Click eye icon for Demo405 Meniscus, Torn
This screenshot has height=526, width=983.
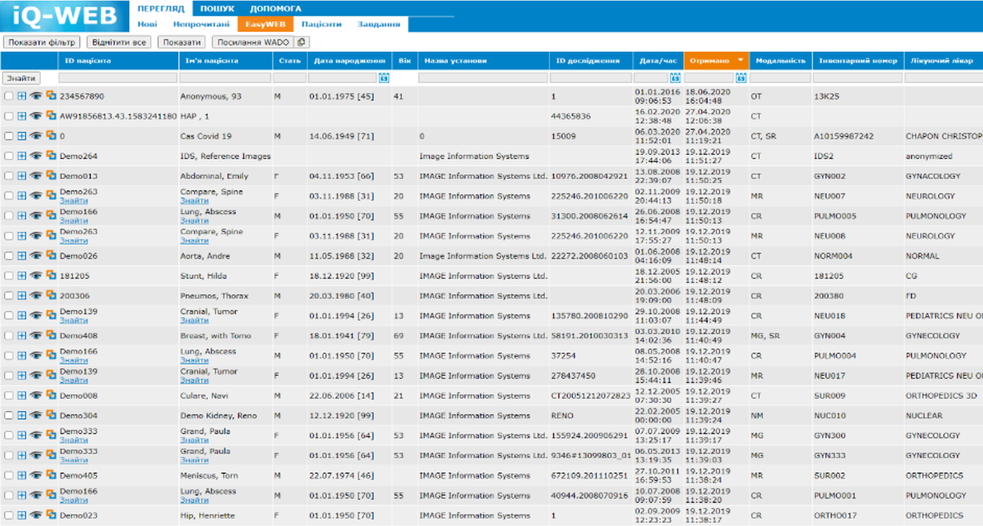pyautogui.click(x=36, y=475)
